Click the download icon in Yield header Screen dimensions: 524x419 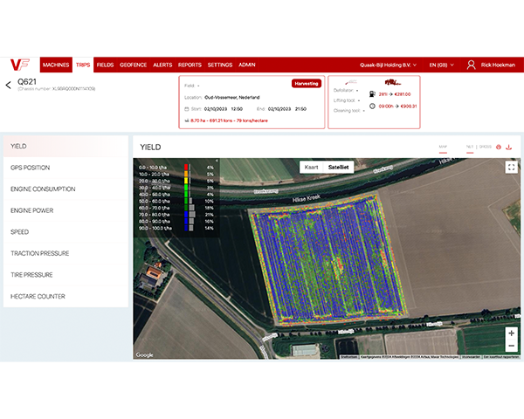pyautogui.click(x=508, y=147)
